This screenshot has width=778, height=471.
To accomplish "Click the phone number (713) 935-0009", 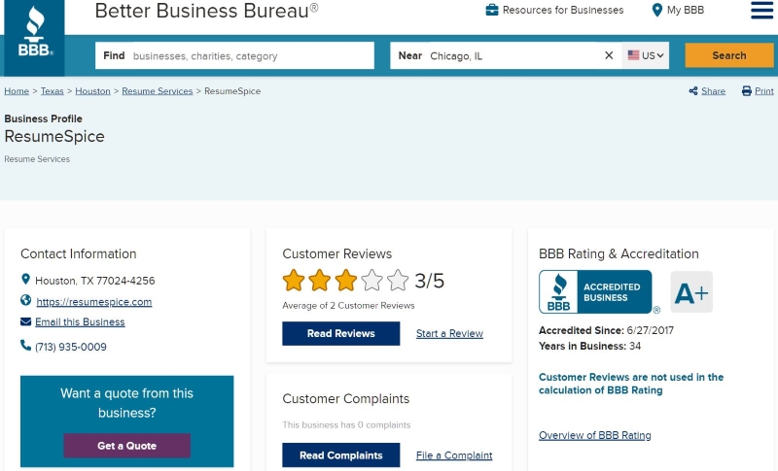I will tap(70, 347).
